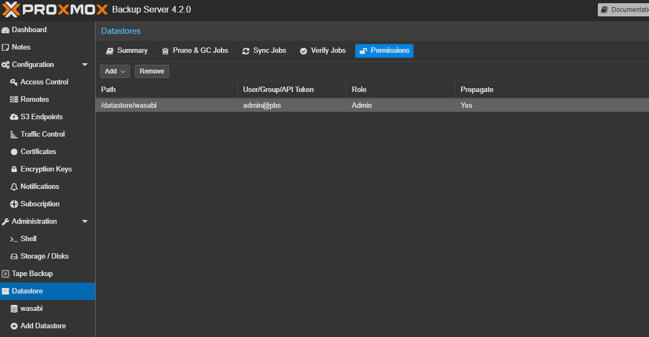Click the Notes sticky-note icon
The width and height of the screenshot is (649, 337).
pos(5,47)
